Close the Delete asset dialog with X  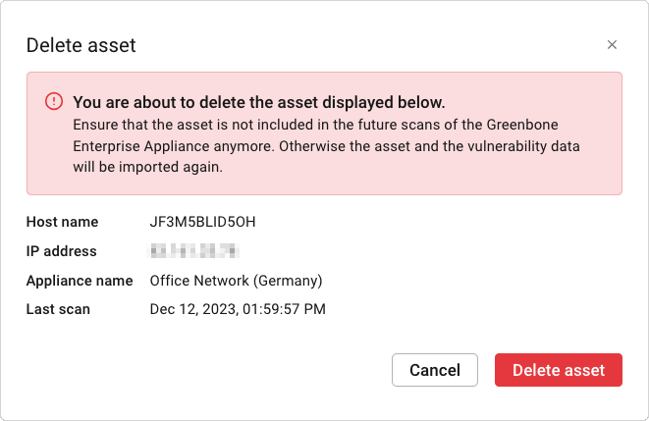tap(612, 45)
